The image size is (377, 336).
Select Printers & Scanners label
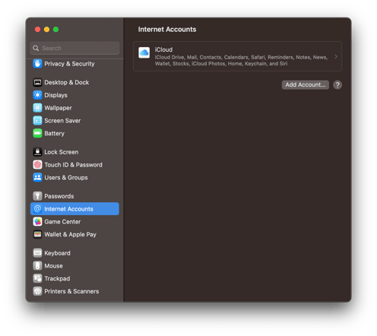click(x=71, y=291)
